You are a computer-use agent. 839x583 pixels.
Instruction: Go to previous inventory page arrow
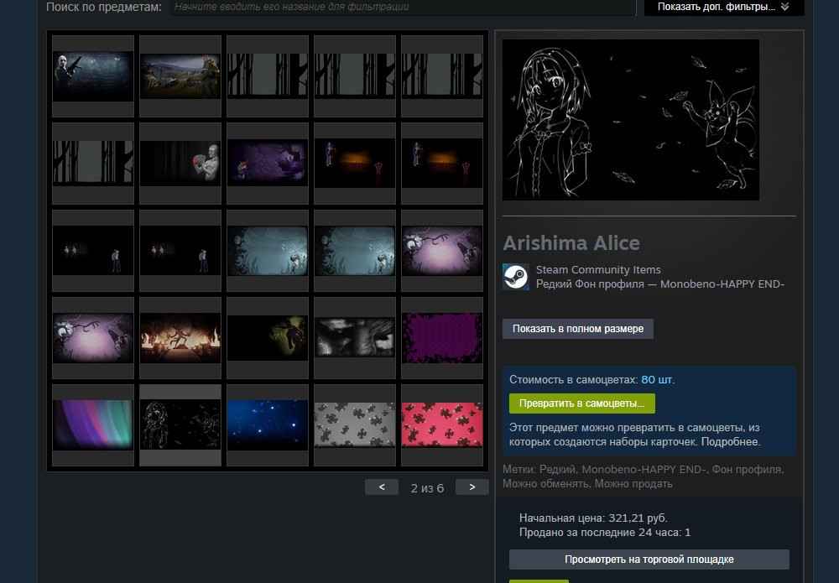pyautogui.click(x=382, y=487)
